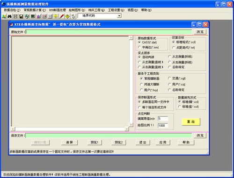Click the main window globe title icon
Viewport: 234px width, 178px height.
coord(3,4)
